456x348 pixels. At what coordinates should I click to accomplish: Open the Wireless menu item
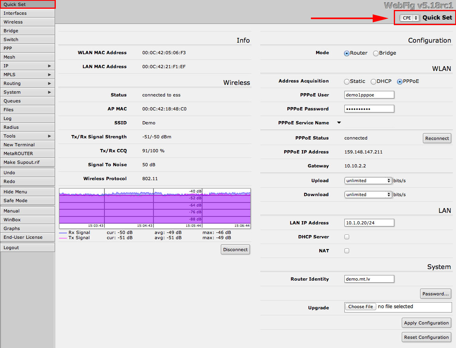point(27,22)
